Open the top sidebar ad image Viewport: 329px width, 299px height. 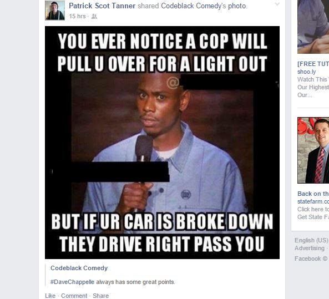click(x=313, y=27)
